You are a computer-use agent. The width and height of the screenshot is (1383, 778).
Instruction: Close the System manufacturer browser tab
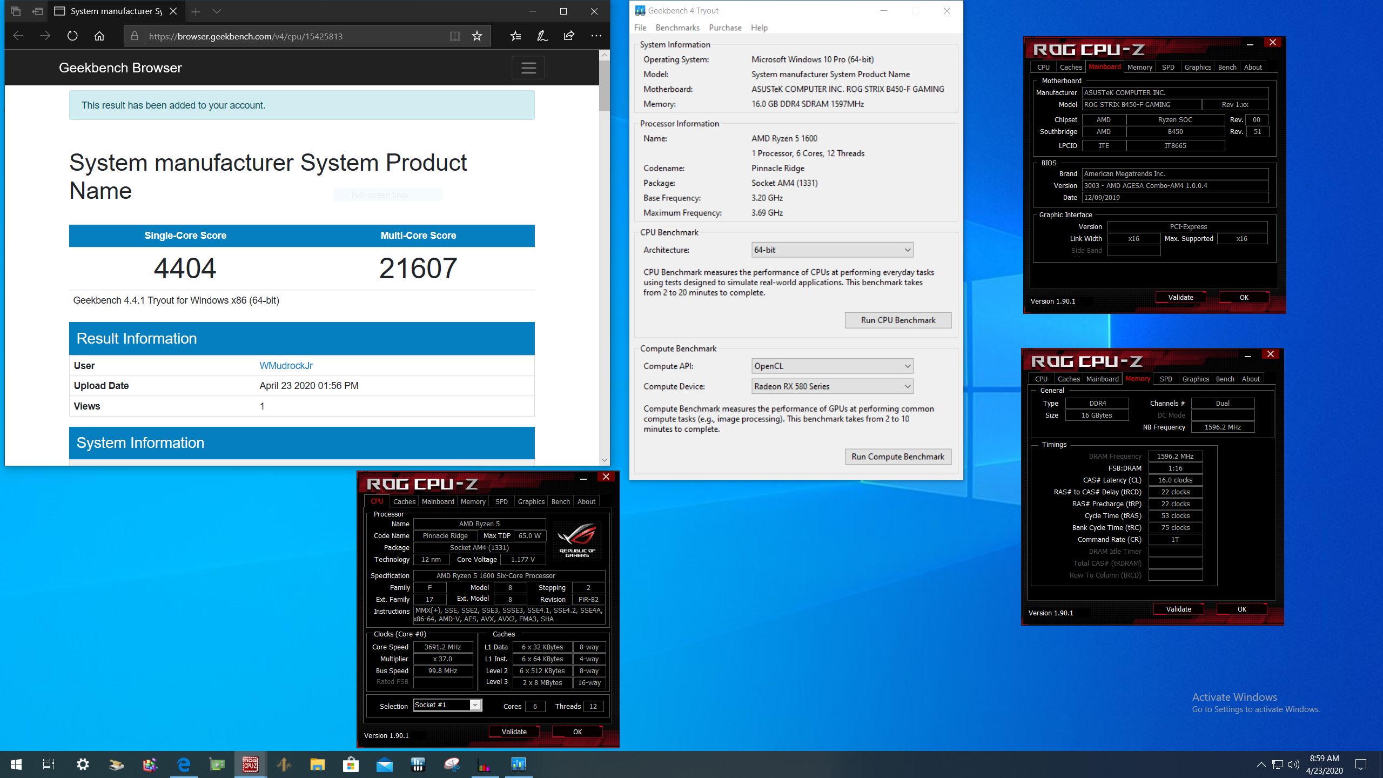pyautogui.click(x=173, y=11)
